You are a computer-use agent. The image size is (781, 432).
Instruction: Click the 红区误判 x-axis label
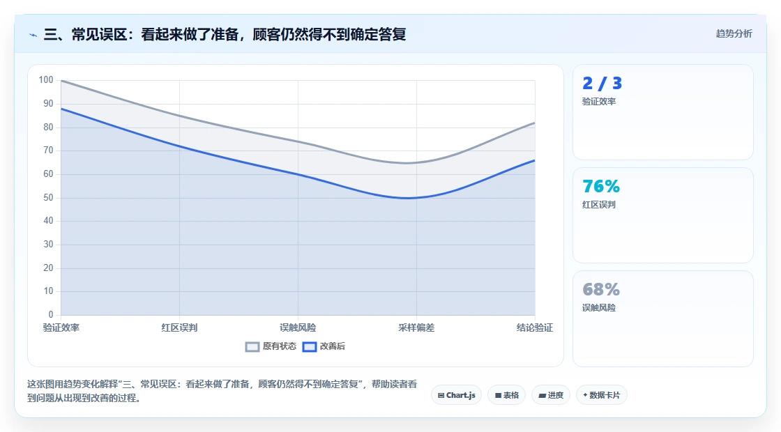(179, 327)
